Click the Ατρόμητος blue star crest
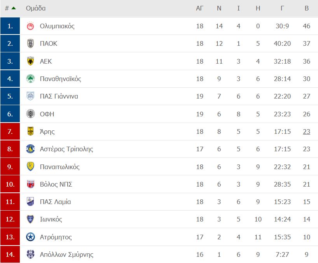This screenshot has height=263, width=318. (x=30, y=237)
